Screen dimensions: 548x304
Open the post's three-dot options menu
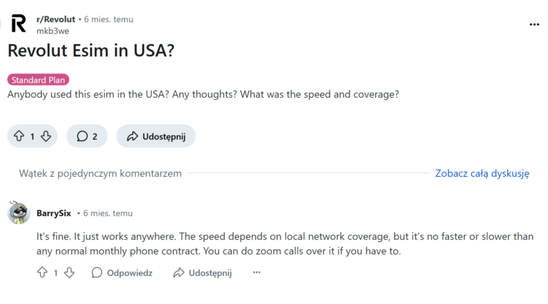click(x=534, y=24)
